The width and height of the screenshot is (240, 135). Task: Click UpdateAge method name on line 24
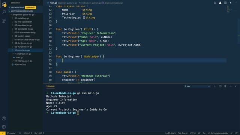[91, 57]
